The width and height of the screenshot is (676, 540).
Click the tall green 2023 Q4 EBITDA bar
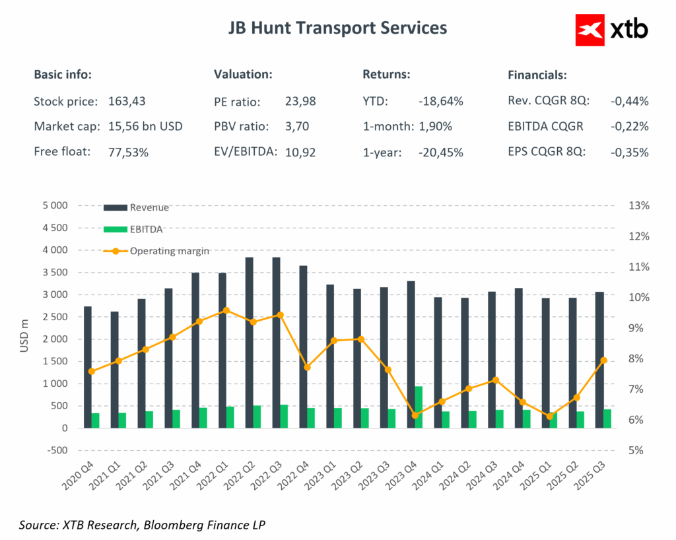pos(419,407)
